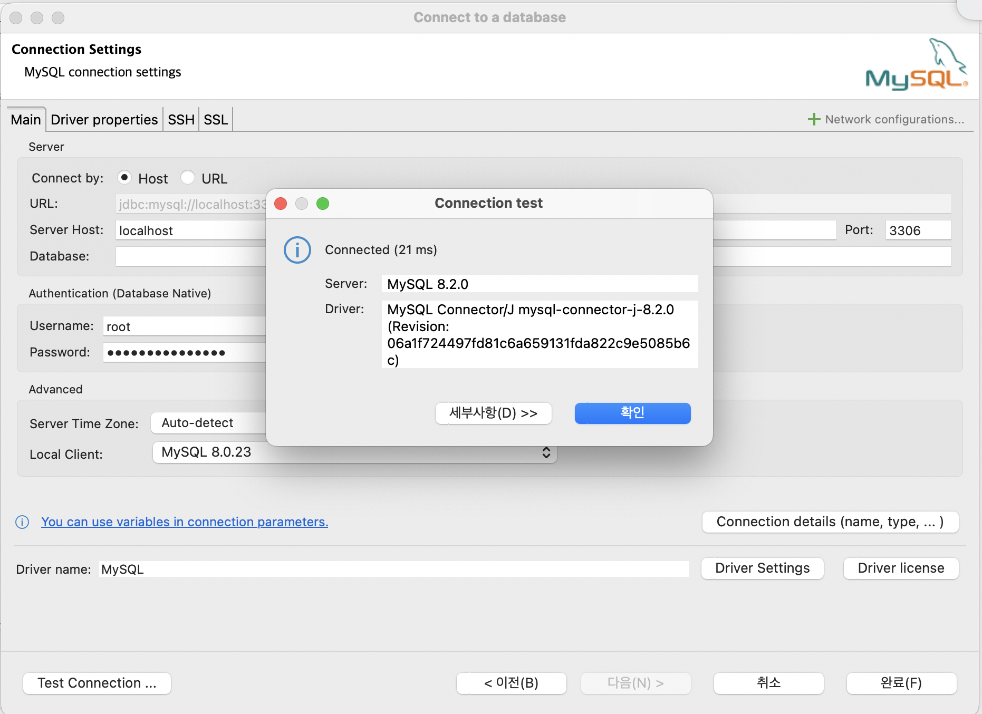The width and height of the screenshot is (982, 714).
Task: Open the Server Time Zone combo box
Action: coord(208,423)
